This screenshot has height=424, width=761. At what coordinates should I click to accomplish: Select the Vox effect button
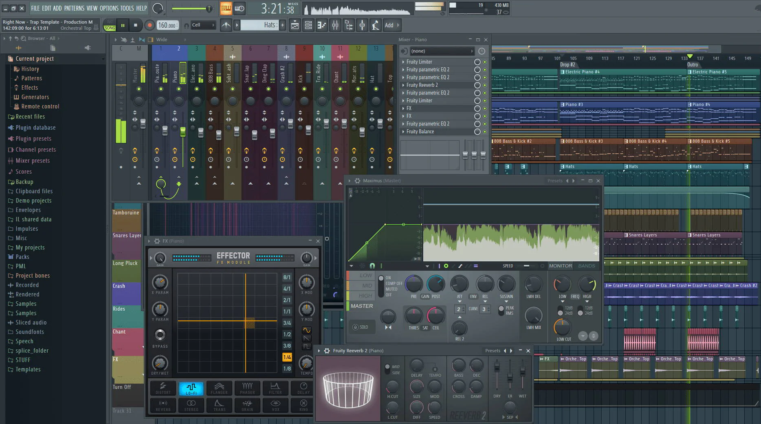pyautogui.click(x=275, y=405)
